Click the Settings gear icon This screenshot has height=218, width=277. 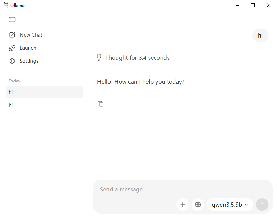tap(12, 61)
